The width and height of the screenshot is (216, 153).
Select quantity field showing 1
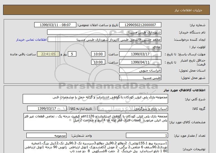click(x=147, y=136)
